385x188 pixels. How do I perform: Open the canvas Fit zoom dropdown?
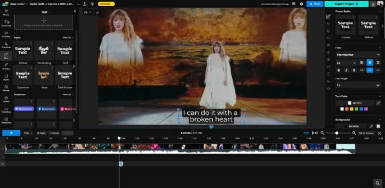(88, 13)
